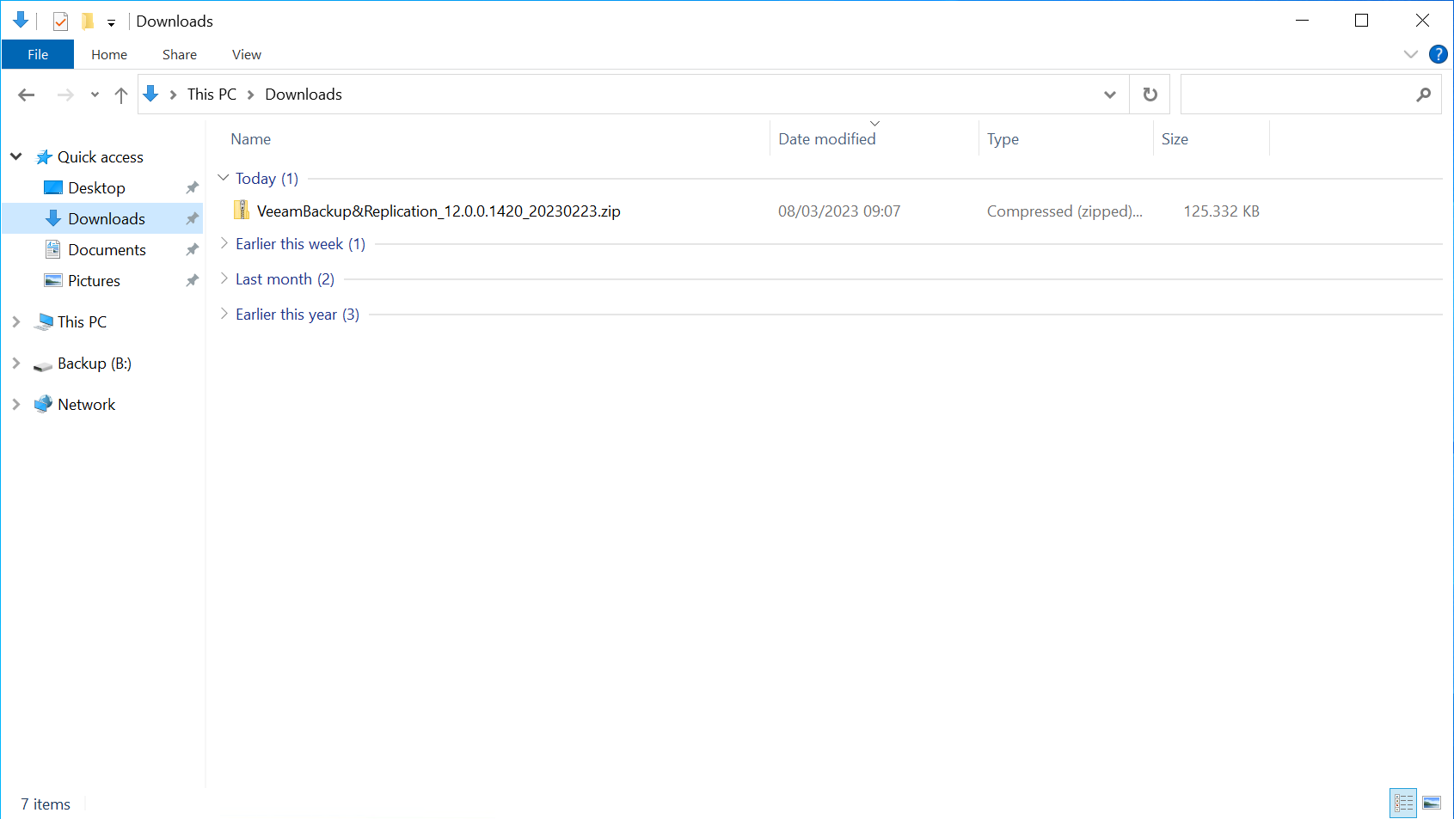
Task: Click the 7 items status text
Action: pos(46,804)
